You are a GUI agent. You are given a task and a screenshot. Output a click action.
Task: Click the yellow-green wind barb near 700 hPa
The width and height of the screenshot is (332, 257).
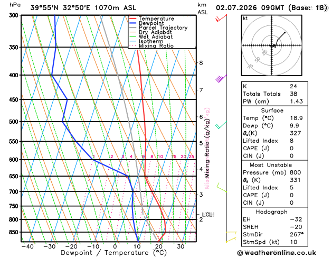[222, 187]
